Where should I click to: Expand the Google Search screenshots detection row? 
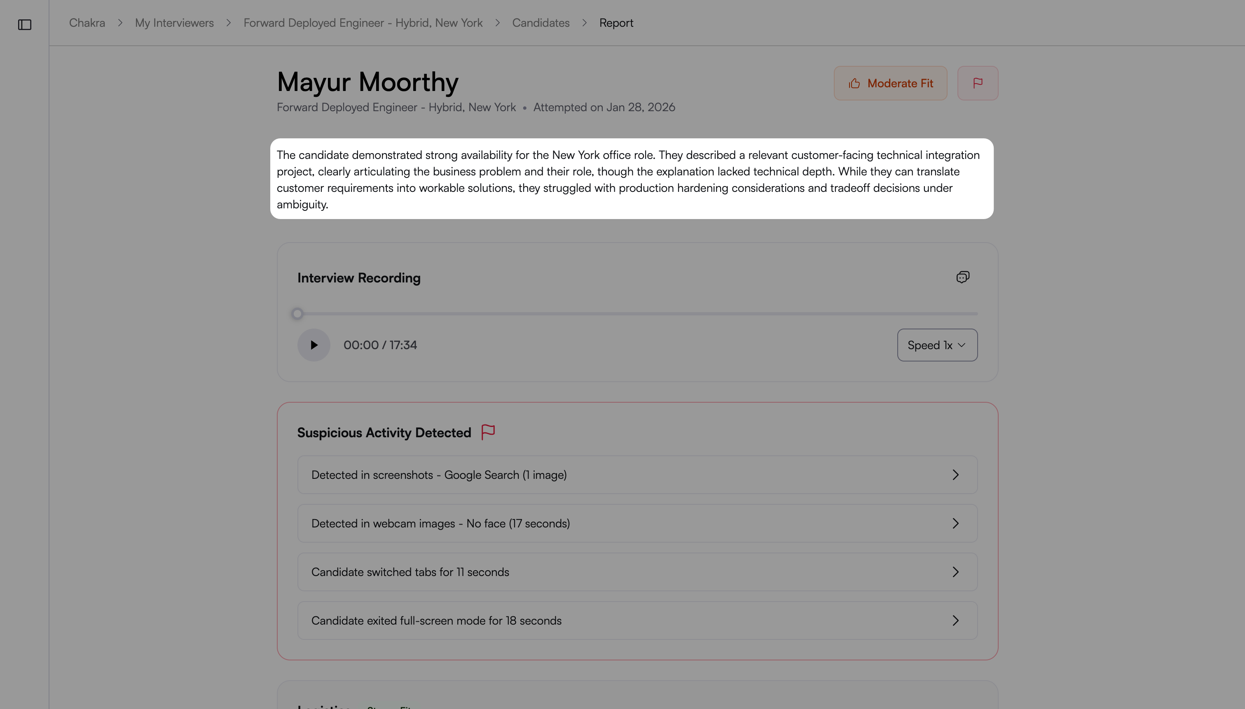[x=637, y=475]
